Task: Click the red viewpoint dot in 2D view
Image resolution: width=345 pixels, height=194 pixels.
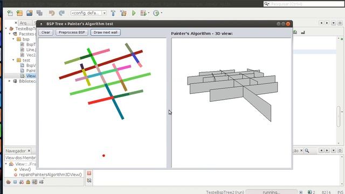Action: pyautogui.click(x=103, y=156)
